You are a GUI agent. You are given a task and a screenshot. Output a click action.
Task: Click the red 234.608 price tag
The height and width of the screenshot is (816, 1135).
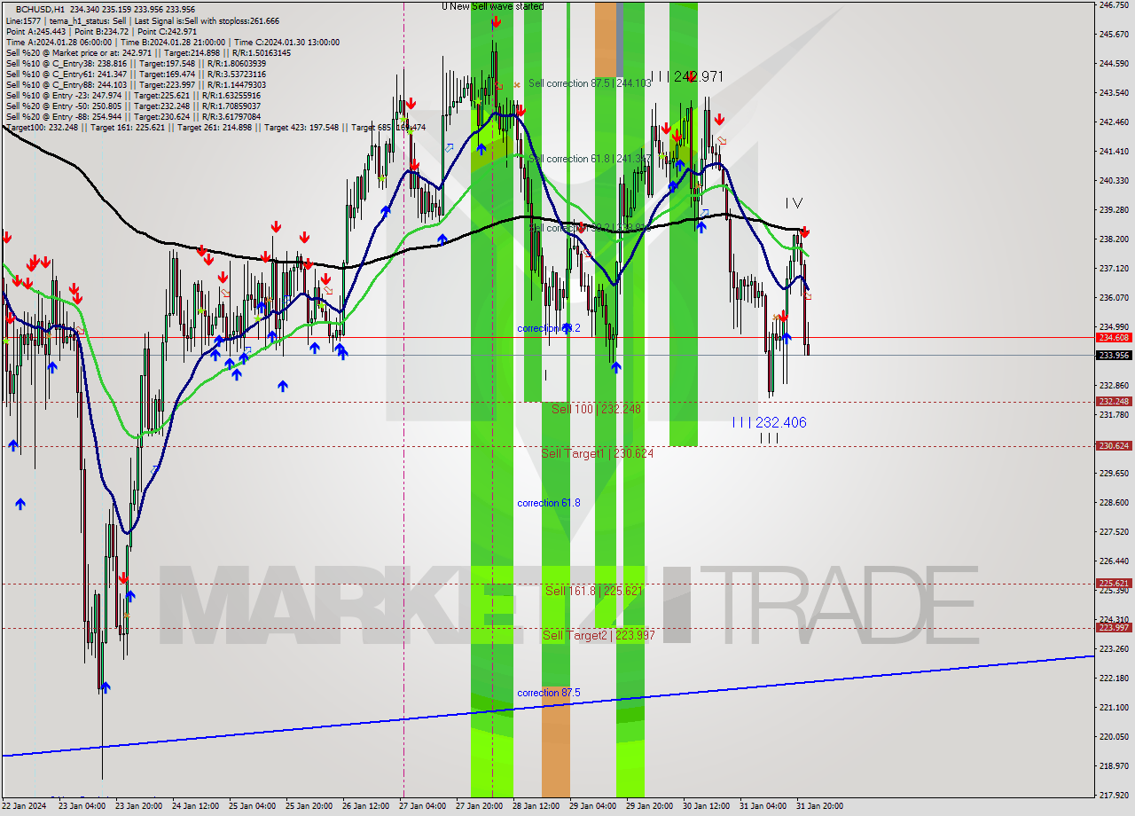(x=1114, y=338)
